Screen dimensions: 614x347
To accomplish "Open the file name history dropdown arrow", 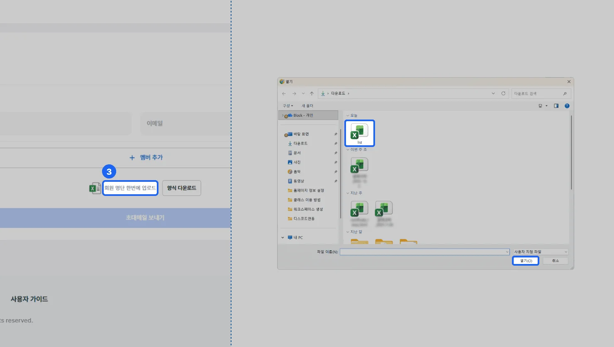I will tap(507, 252).
